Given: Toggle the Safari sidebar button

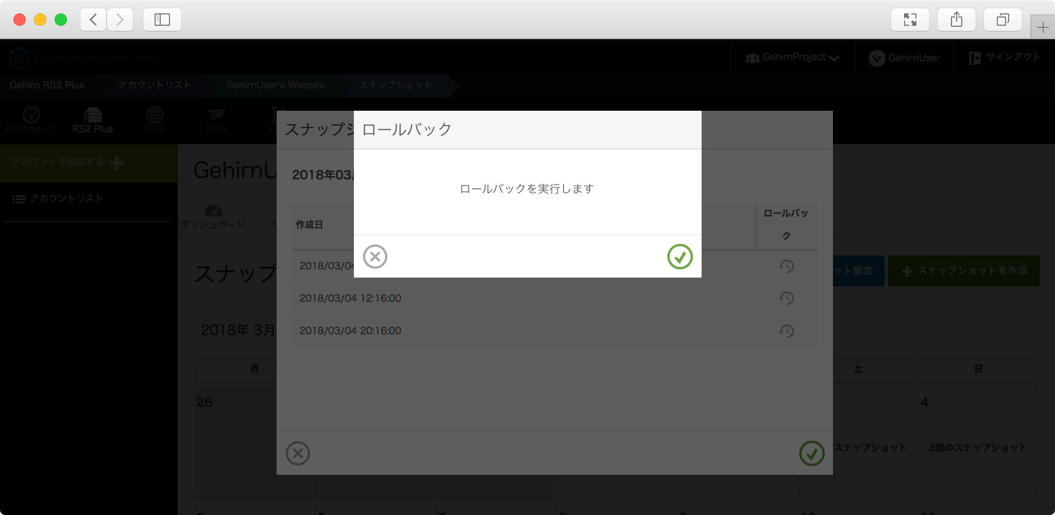Looking at the screenshot, I should [162, 20].
